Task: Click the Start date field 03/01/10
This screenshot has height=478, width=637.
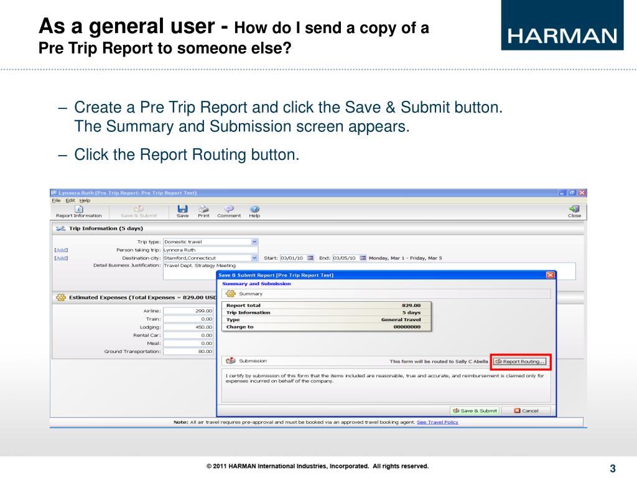Action: click(293, 258)
